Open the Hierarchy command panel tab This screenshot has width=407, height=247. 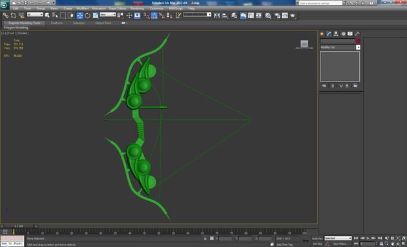(336, 34)
